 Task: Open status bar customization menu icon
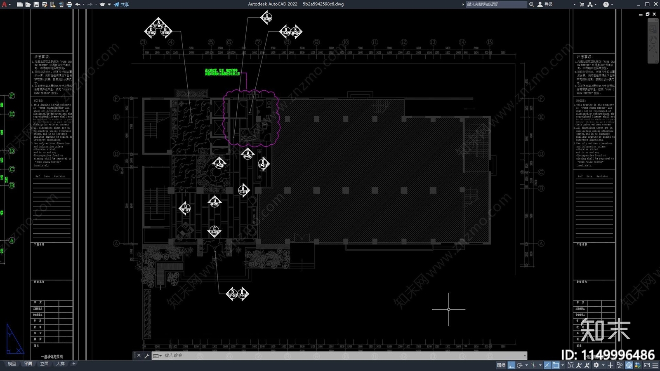click(x=655, y=365)
